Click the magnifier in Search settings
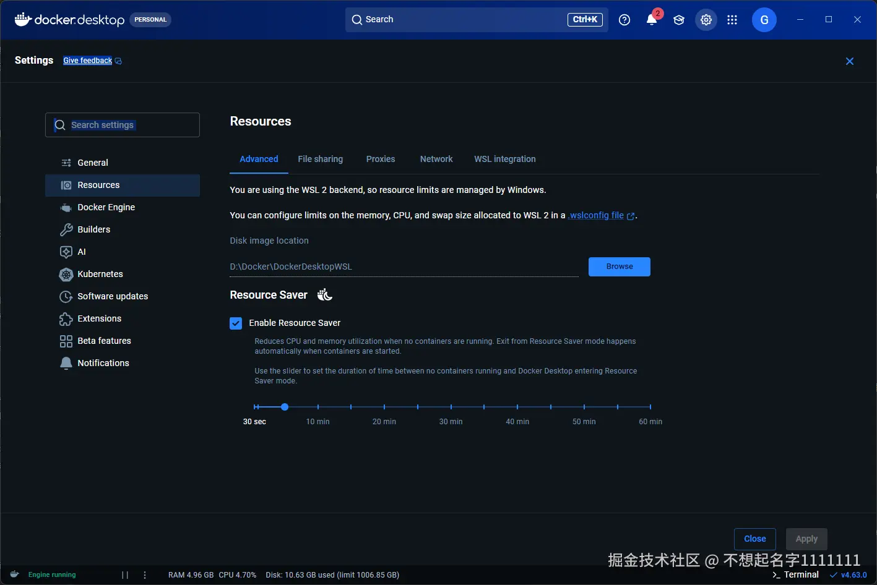The image size is (877, 585). point(60,125)
